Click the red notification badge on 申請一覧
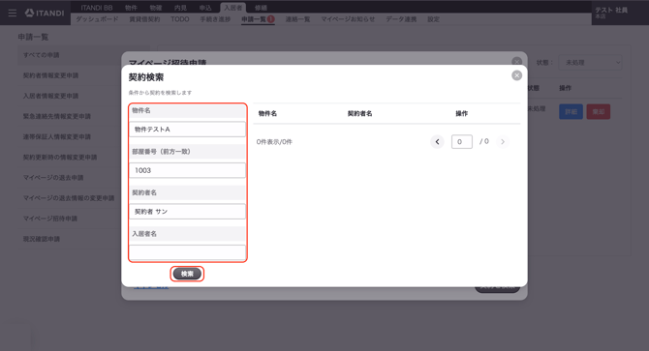The height and width of the screenshot is (351, 649). click(x=270, y=19)
